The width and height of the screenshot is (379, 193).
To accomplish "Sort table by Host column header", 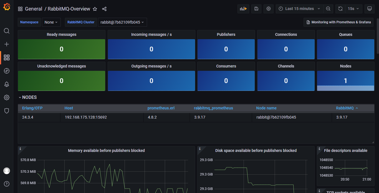I will [x=69, y=108].
